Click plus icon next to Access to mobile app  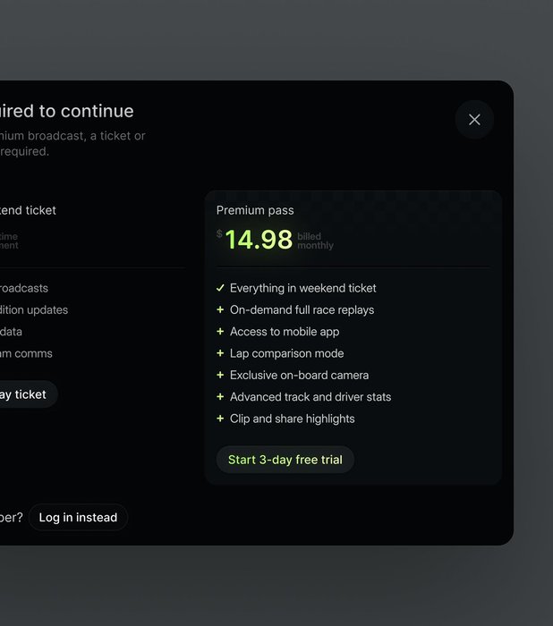click(220, 332)
